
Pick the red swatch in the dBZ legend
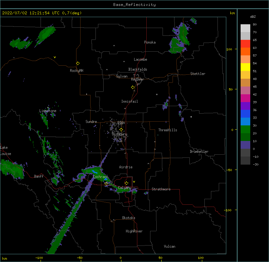(x=245, y=44)
